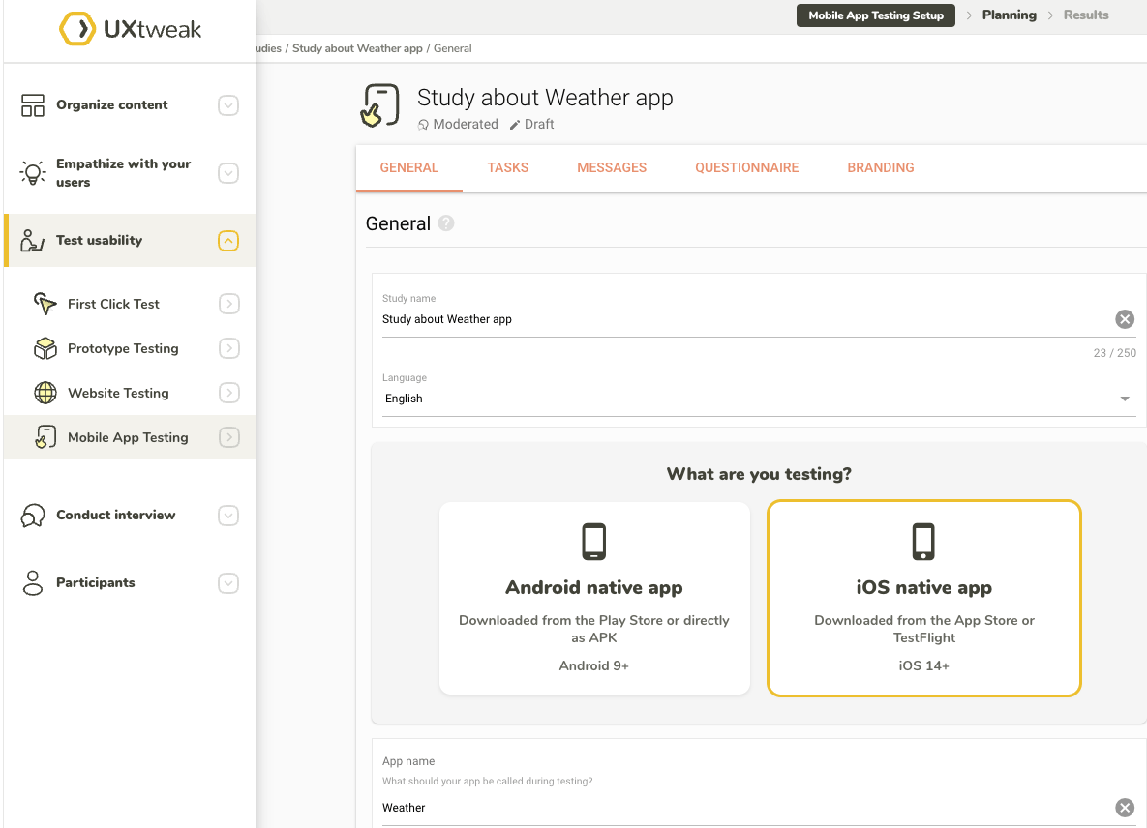Viewport: 1147px width, 828px height.
Task: Click the Study about Weather app breadcrumb
Action: pos(357,48)
